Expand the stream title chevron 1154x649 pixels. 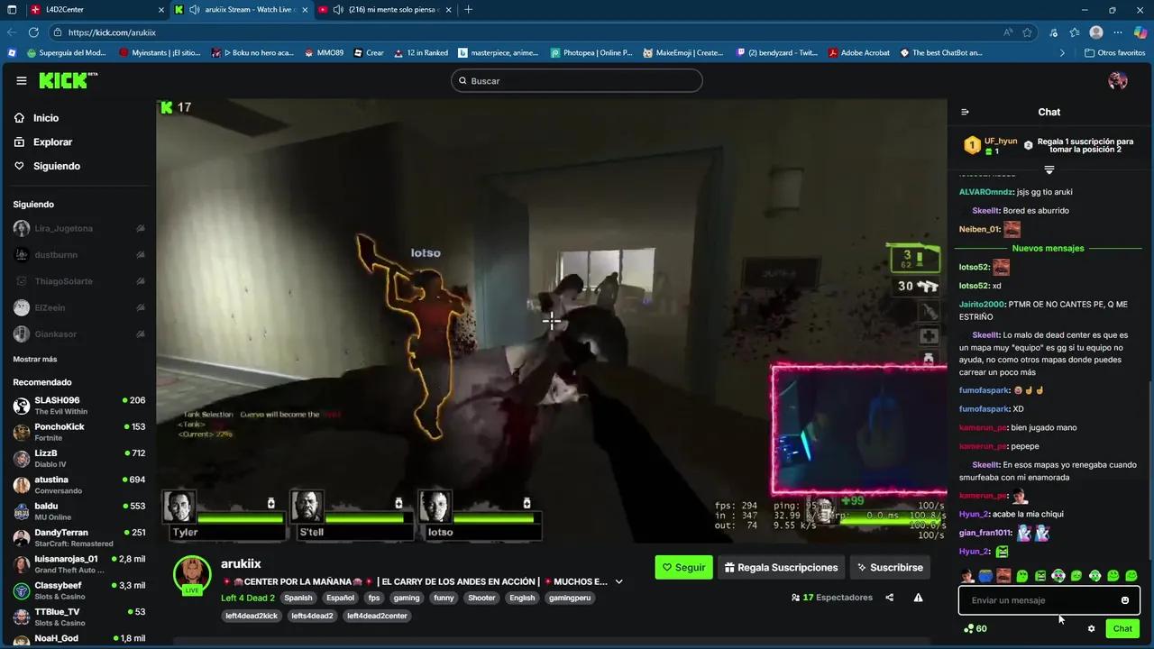[618, 581]
